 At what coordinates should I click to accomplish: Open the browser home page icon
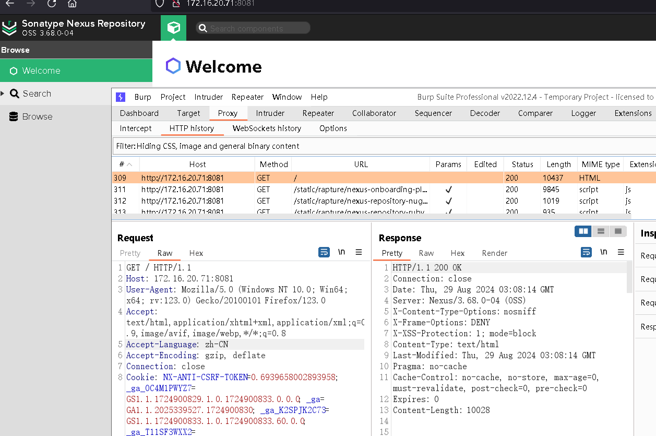(72, 3)
